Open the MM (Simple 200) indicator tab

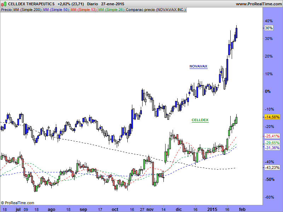point(28,10)
